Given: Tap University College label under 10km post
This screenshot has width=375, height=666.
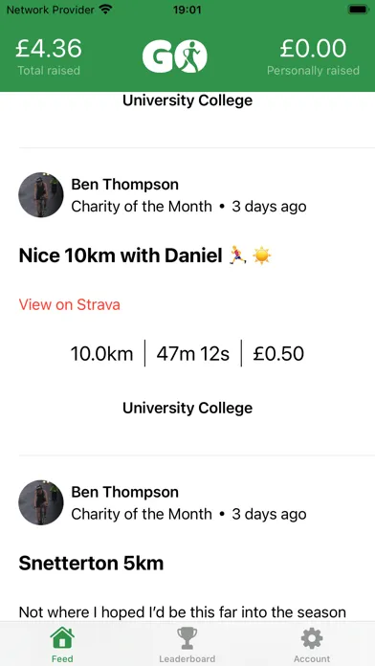Looking at the screenshot, I should coord(187,408).
